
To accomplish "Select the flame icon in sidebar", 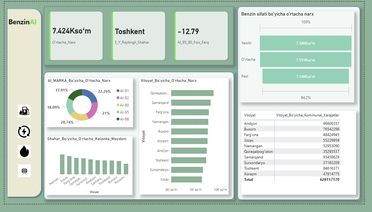I will 24,151.
